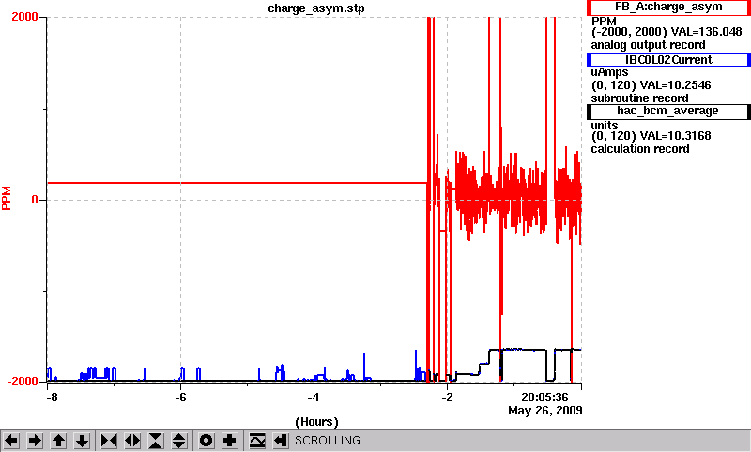Click the 2000 y-axis maximum label
Viewport: 751px width, 452px height.
(24, 17)
